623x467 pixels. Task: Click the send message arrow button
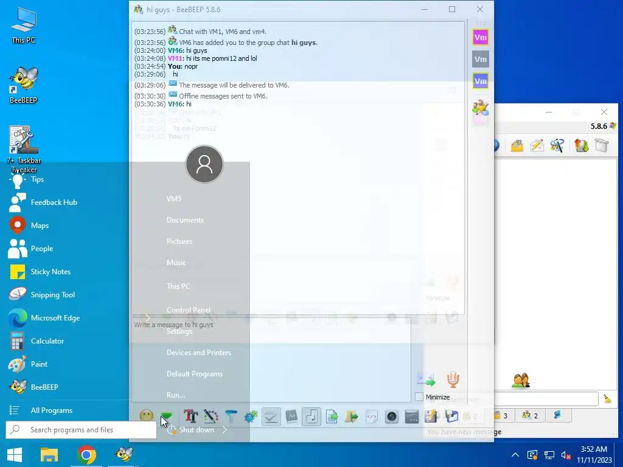(x=426, y=379)
